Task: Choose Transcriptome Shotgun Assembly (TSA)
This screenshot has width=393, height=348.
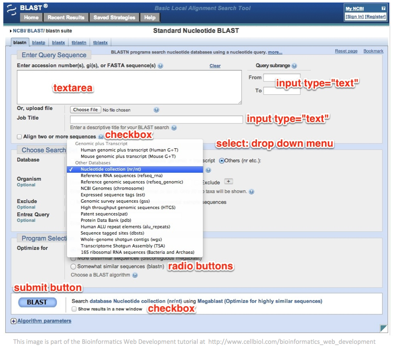Action: pyautogui.click(x=135, y=246)
